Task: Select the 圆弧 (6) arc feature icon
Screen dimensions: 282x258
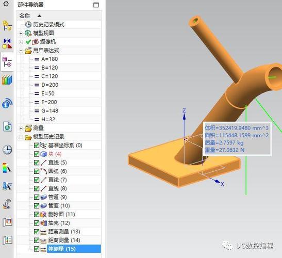Action: click(44, 171)
